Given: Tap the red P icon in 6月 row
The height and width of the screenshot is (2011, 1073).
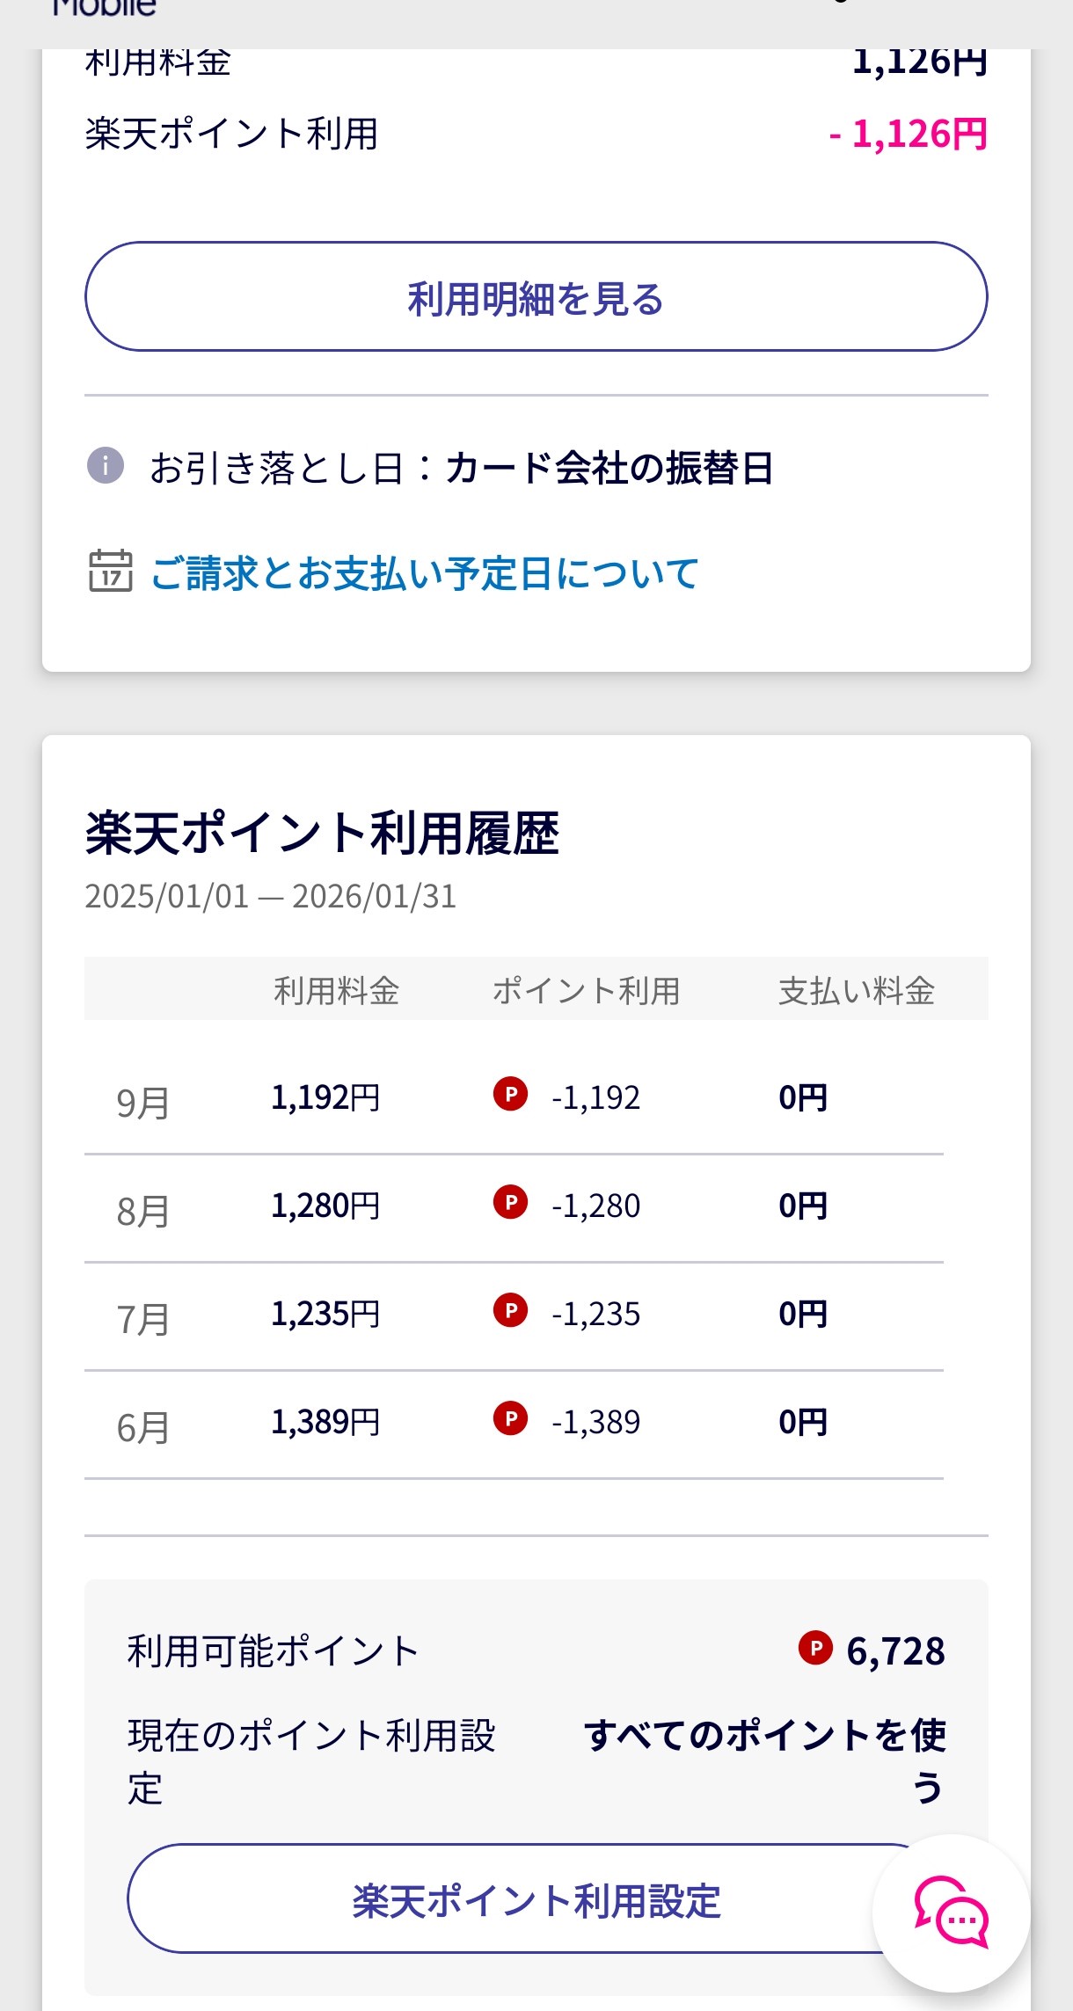Looking at the screenshot, I should 510,1418.
